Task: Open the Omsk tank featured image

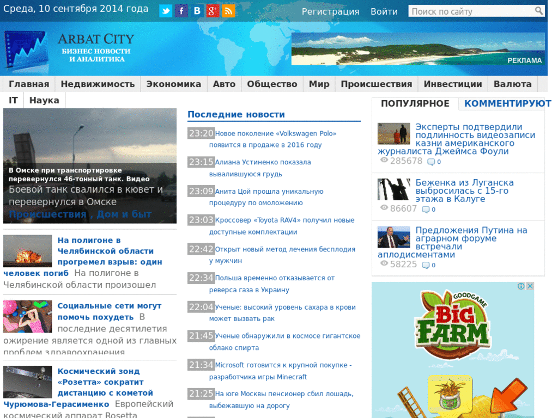Action: [90, 136]
